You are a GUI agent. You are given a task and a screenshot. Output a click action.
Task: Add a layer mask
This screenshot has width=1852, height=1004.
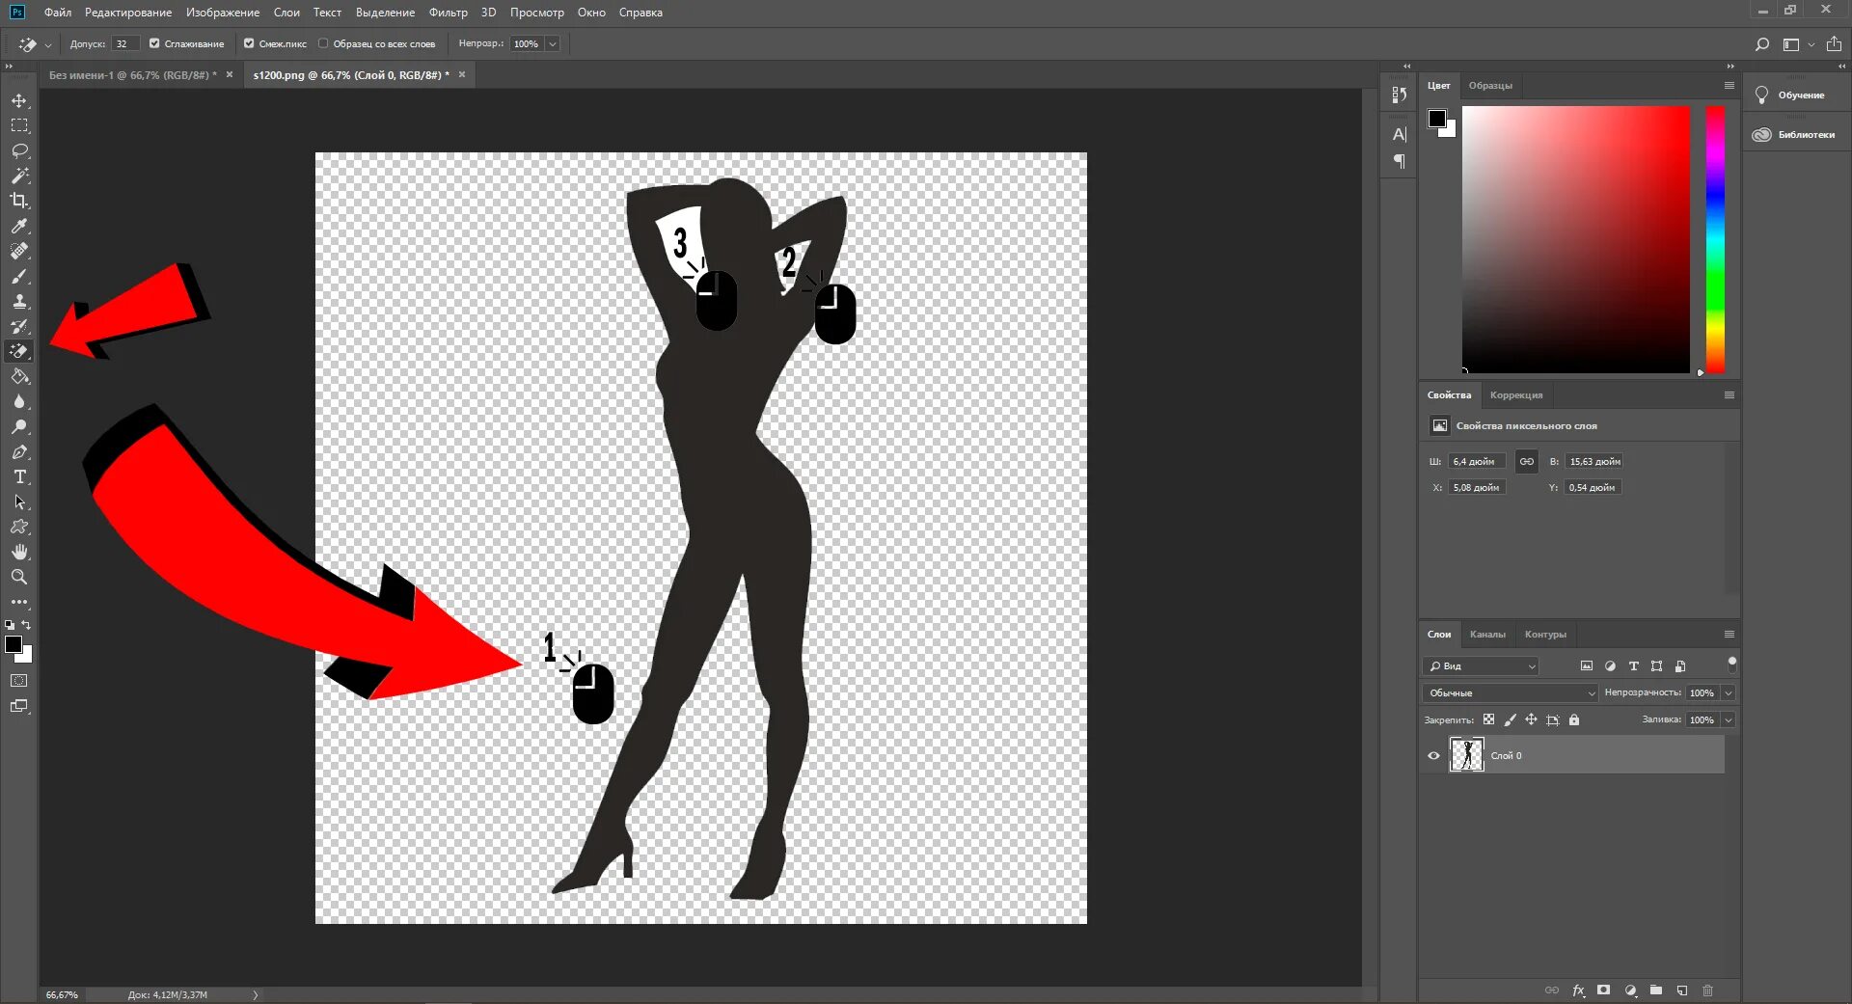pos(1603,990)
